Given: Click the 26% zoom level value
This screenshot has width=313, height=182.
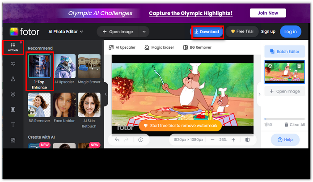Looking at the screenshot, I should point(223,140).
